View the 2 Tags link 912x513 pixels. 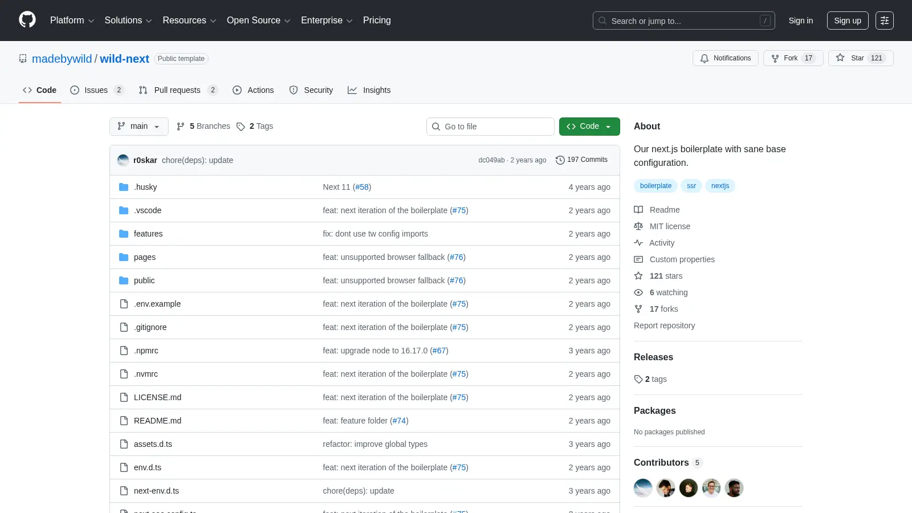(255, 127)
